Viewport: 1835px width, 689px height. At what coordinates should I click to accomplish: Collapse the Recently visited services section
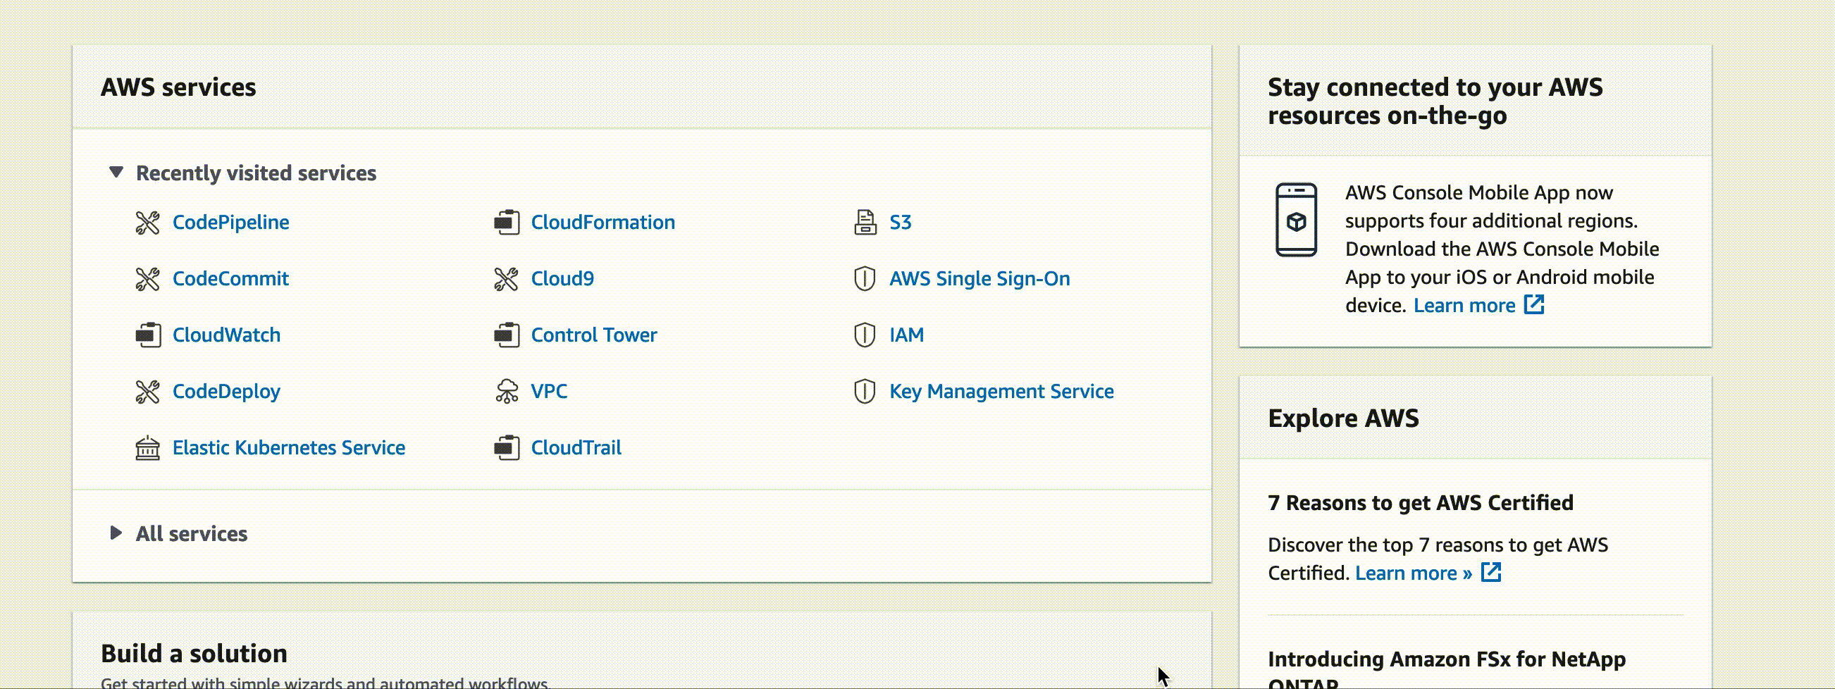[116, 173]
